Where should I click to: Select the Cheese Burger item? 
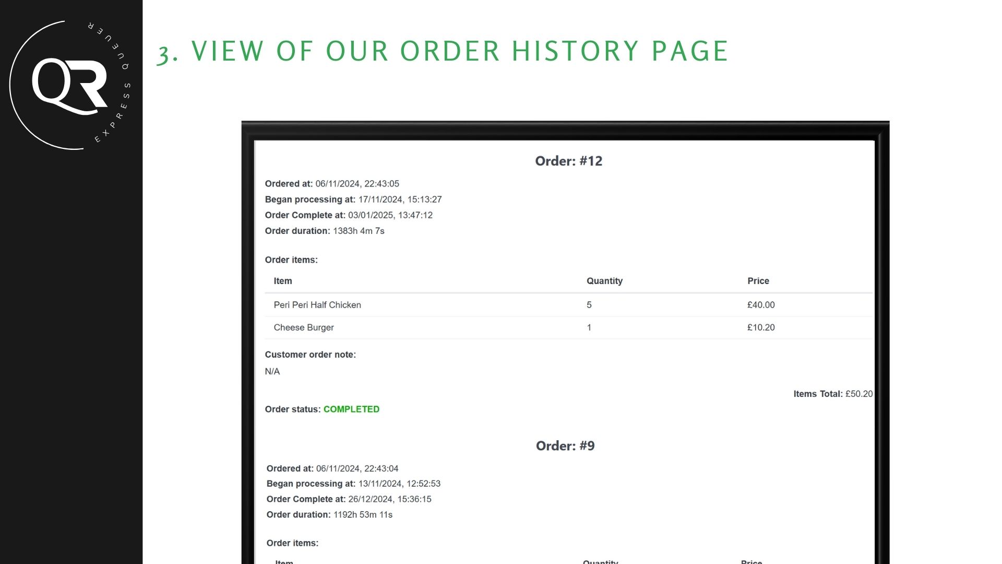tap(304, 327)
